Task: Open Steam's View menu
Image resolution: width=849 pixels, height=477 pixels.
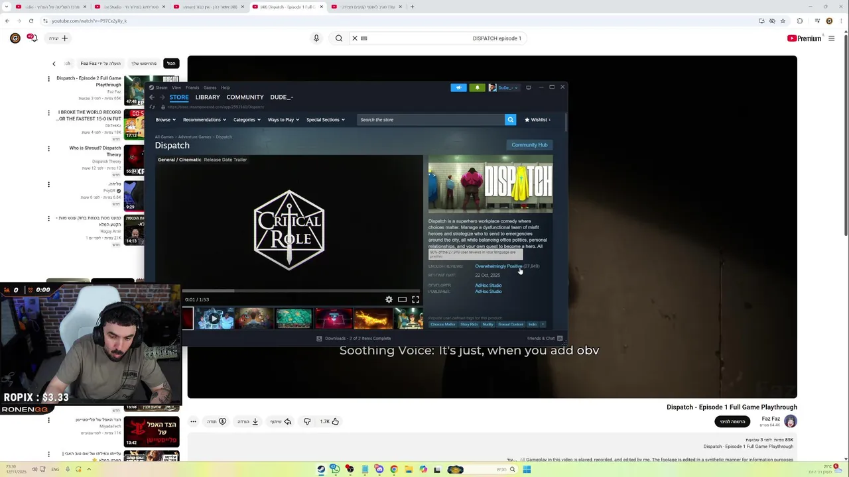Action: [176, 87]
